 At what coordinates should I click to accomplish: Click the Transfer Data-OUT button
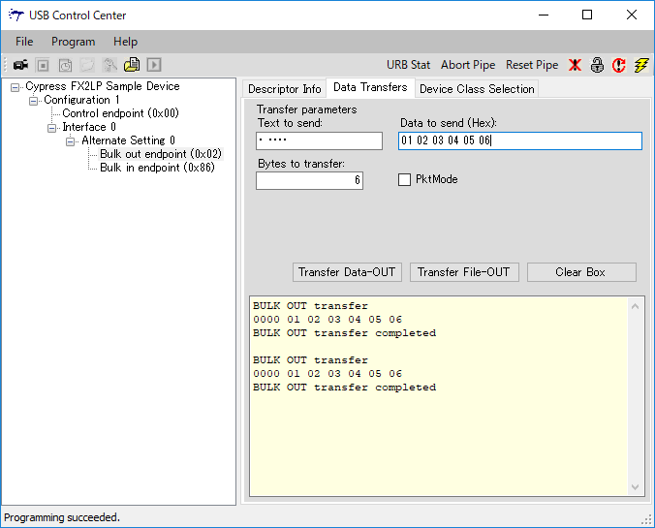pos(347,272)
